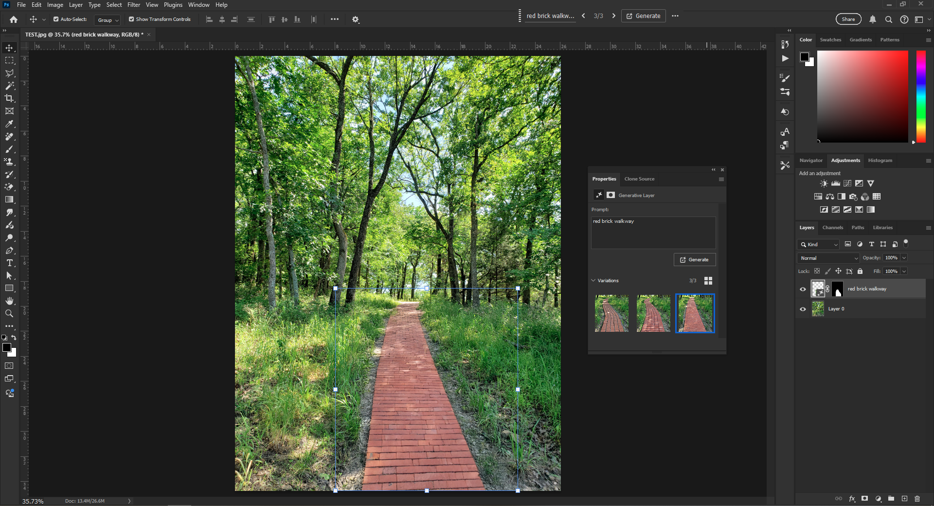The height and width of the screenshot is (506, 934).
Task: Pick the Eyedropper tool
Action: pyautogui.click(x=9, y=124)
